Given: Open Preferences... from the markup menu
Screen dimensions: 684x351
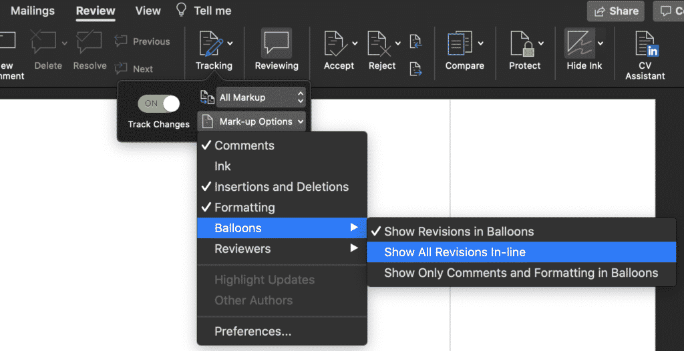Looking at the screenshot, I should coord(282,332).
